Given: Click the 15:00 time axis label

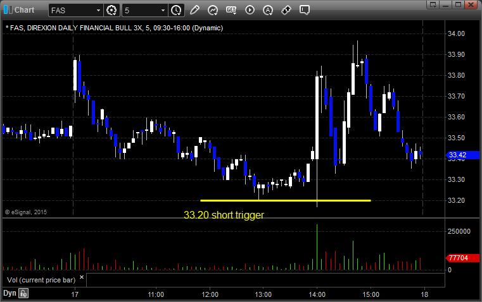Looking at the screenshot, I should [x=371, y=294].
